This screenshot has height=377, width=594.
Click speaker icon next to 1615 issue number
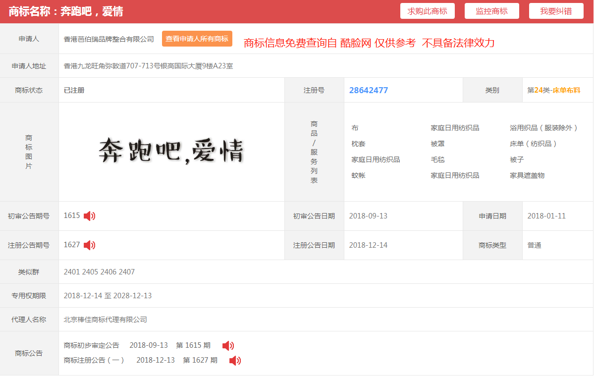(x=89, y=216)
